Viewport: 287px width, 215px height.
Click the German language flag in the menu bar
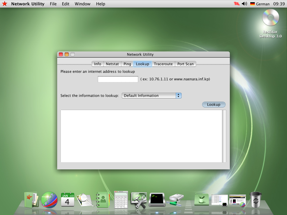(x=252, y=4)
